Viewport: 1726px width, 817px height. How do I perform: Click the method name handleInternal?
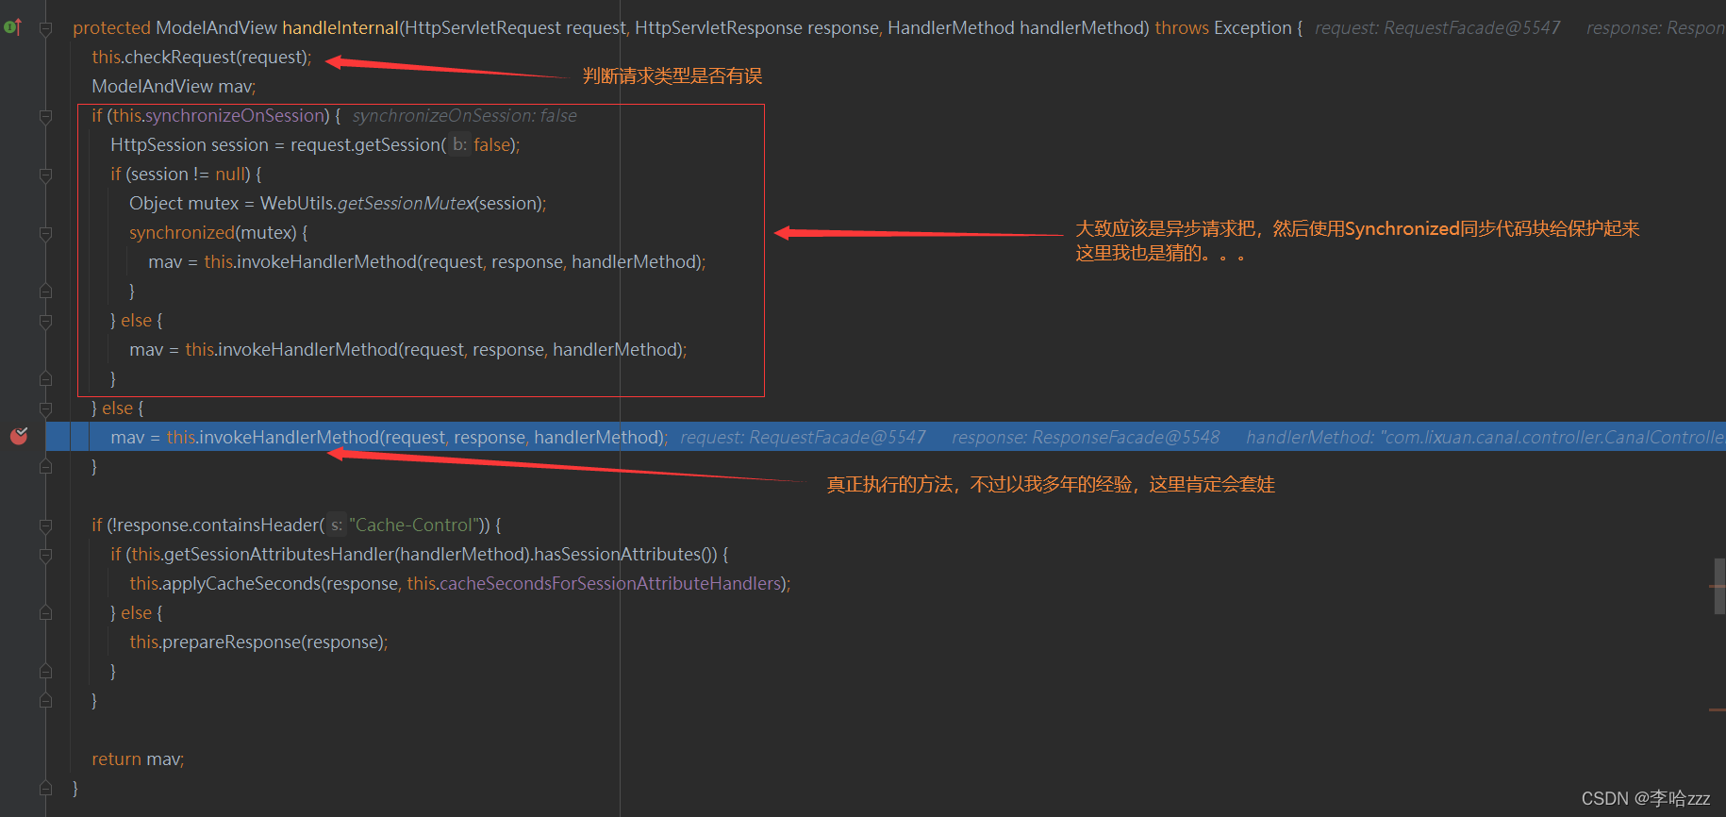coord(340,28)
